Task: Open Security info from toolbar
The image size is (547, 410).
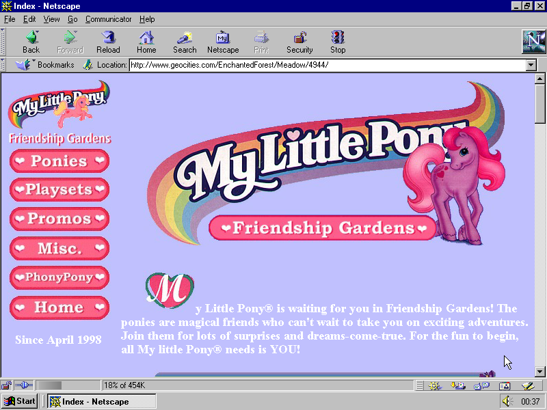Action: [x=299, y=42]
